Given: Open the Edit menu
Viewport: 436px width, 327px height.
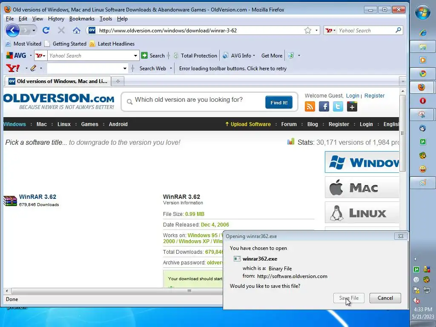Looking at the screenshot, I should click(23, 19).
